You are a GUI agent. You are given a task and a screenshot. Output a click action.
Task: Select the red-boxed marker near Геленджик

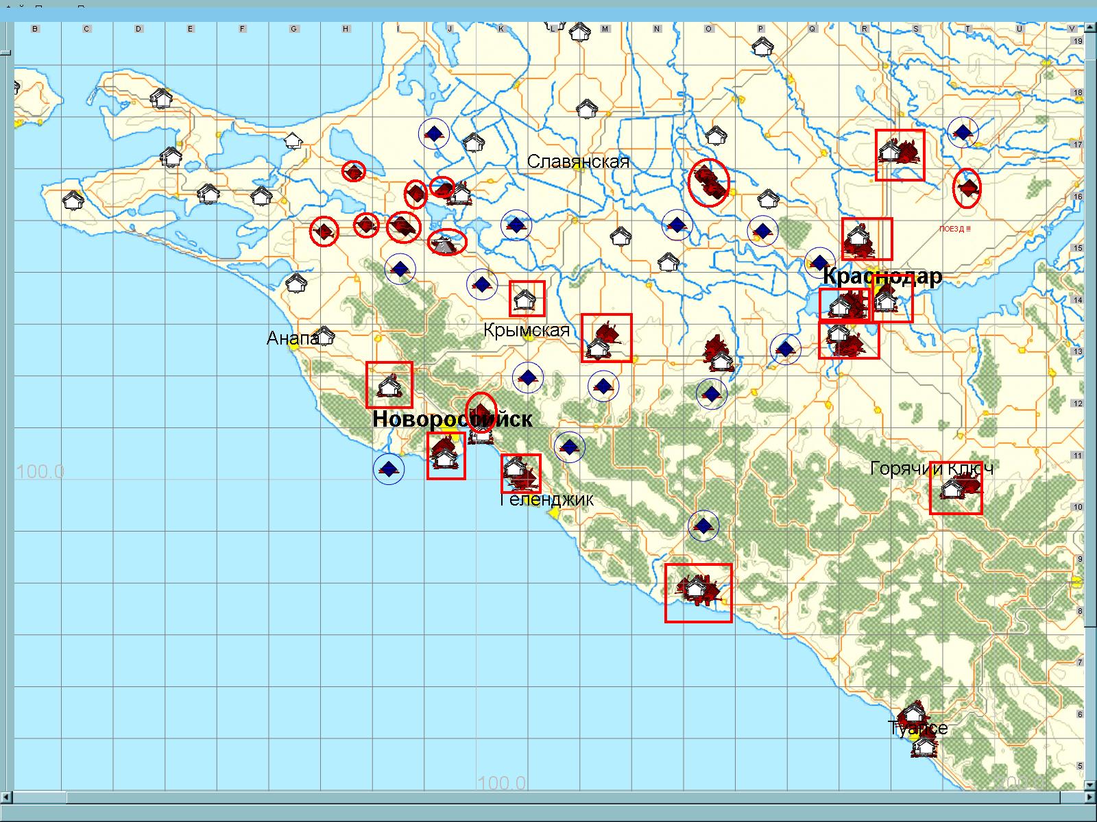[x=520, y=473]
